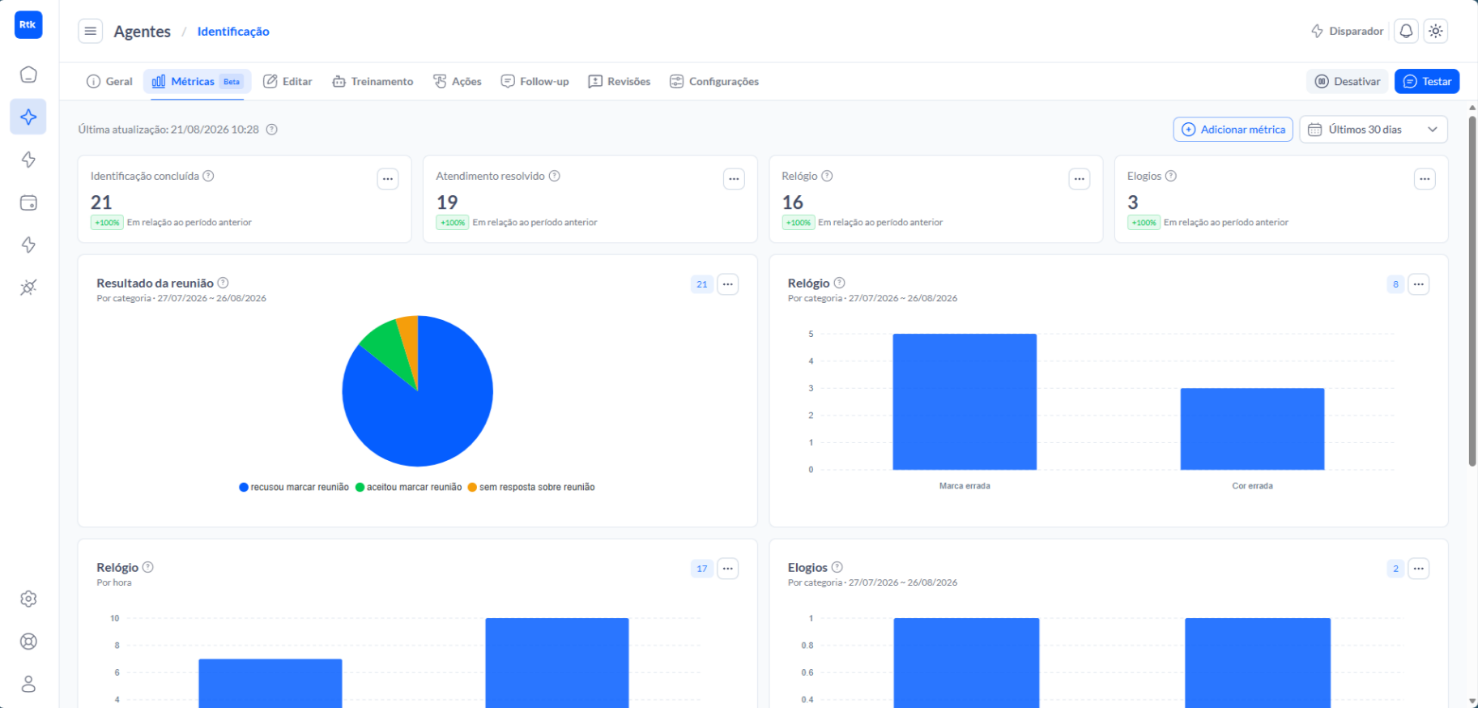Screen dimensions: 1478x708
Task: Click the Cor errada bar
Action: tap(1252, 429)
